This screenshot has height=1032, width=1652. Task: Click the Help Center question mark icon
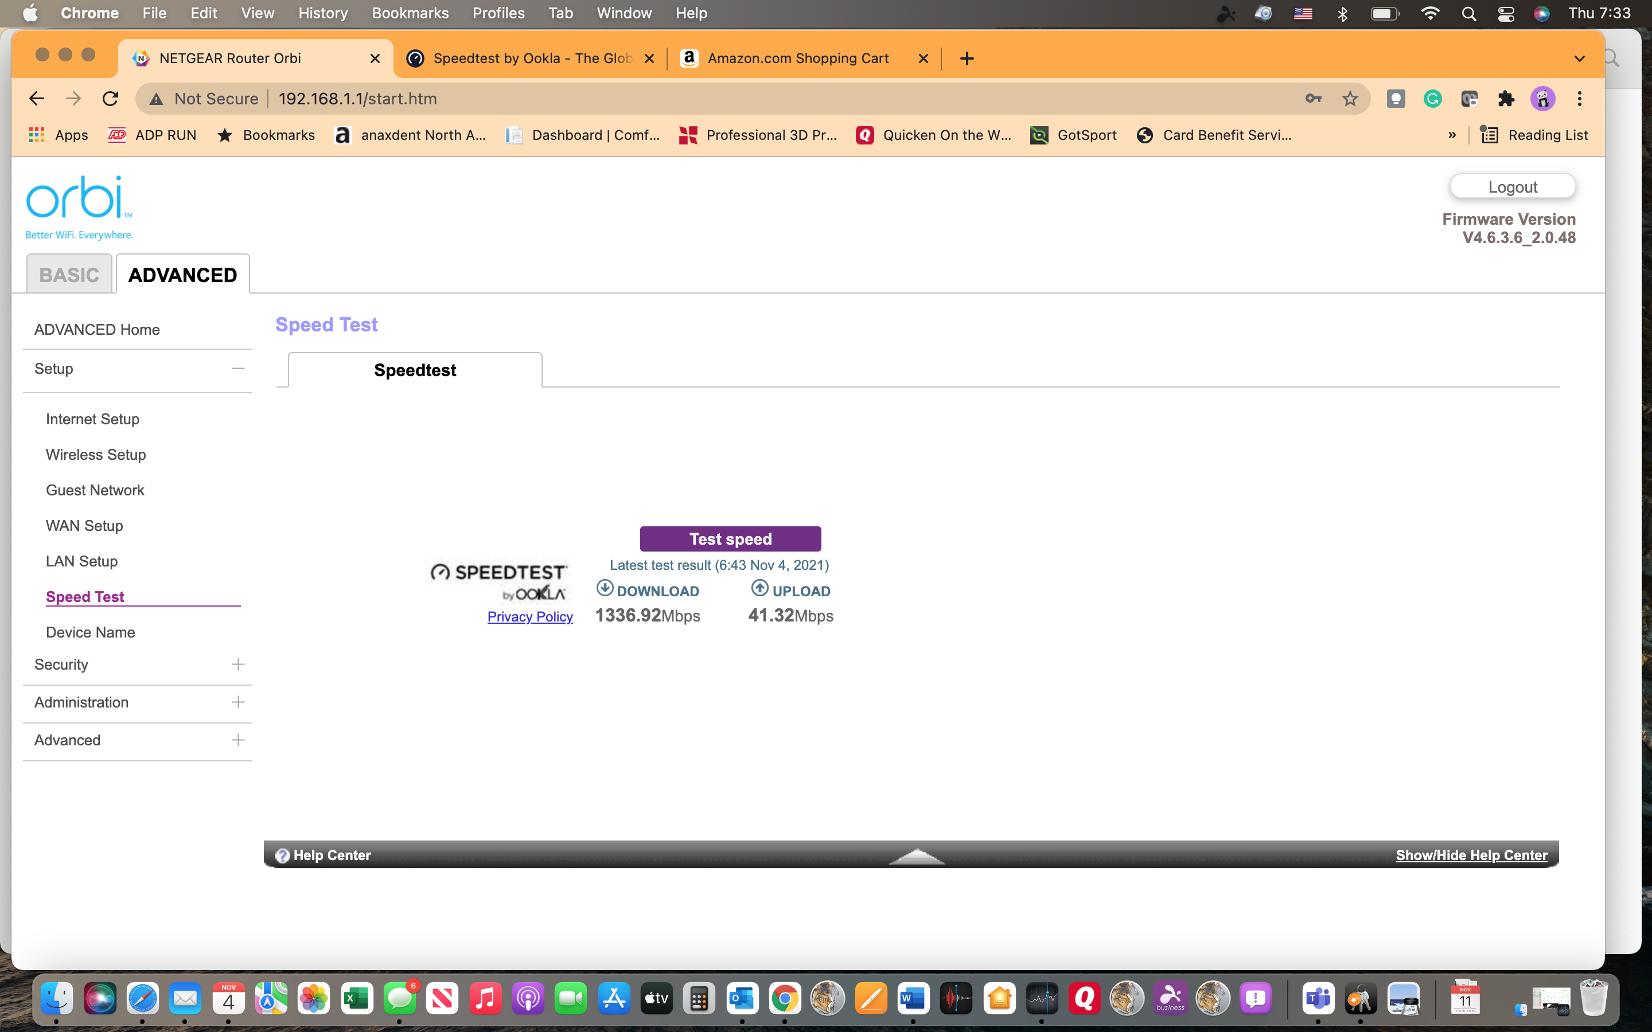282,855
